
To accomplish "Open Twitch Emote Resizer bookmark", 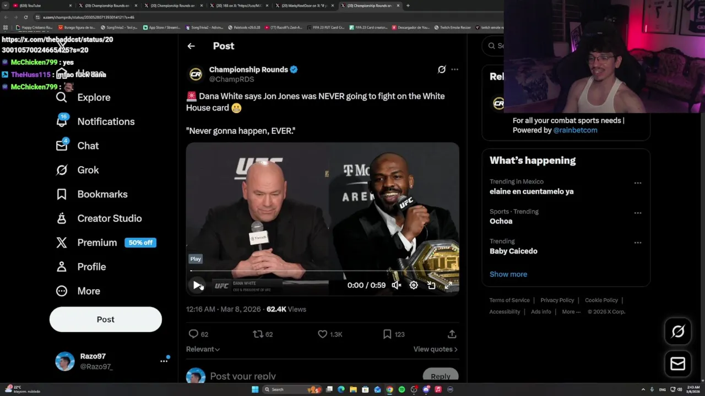I will click(x=452, y=28).
